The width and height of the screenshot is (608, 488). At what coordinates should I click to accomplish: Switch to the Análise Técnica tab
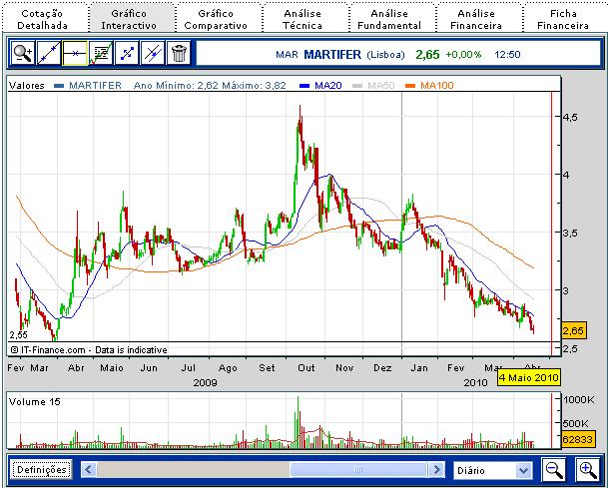pyautogui.click(x=304, y=18)
